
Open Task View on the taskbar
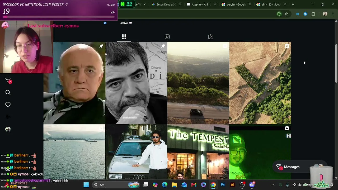[145, 185]
